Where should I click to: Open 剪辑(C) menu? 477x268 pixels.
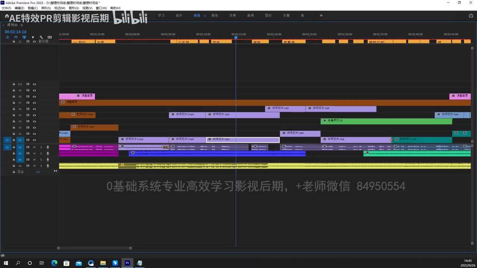[33, 8]
